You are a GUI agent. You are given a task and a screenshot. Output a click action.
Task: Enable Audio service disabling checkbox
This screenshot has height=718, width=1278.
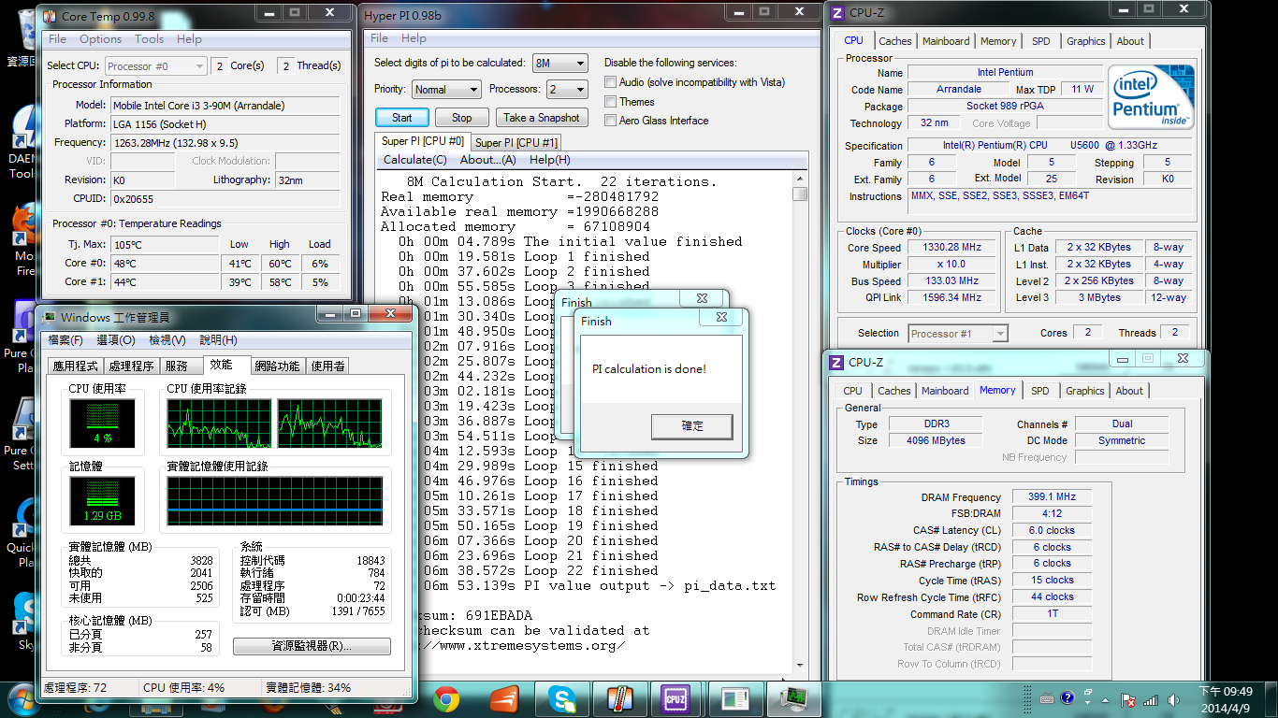(611, 82)
